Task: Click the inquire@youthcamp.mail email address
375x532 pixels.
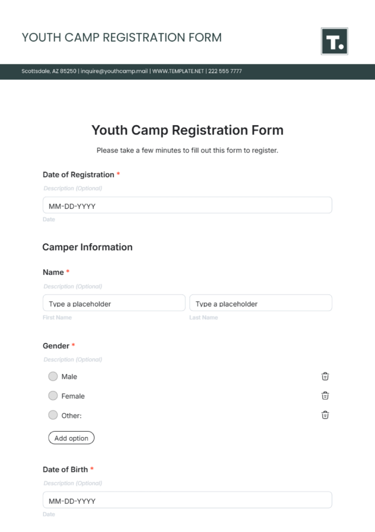Action: (x=114, y=71)
